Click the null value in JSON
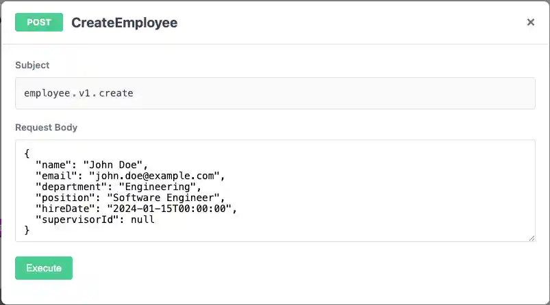Viewport: 550px width, 305px height. [x=143, y=220]
